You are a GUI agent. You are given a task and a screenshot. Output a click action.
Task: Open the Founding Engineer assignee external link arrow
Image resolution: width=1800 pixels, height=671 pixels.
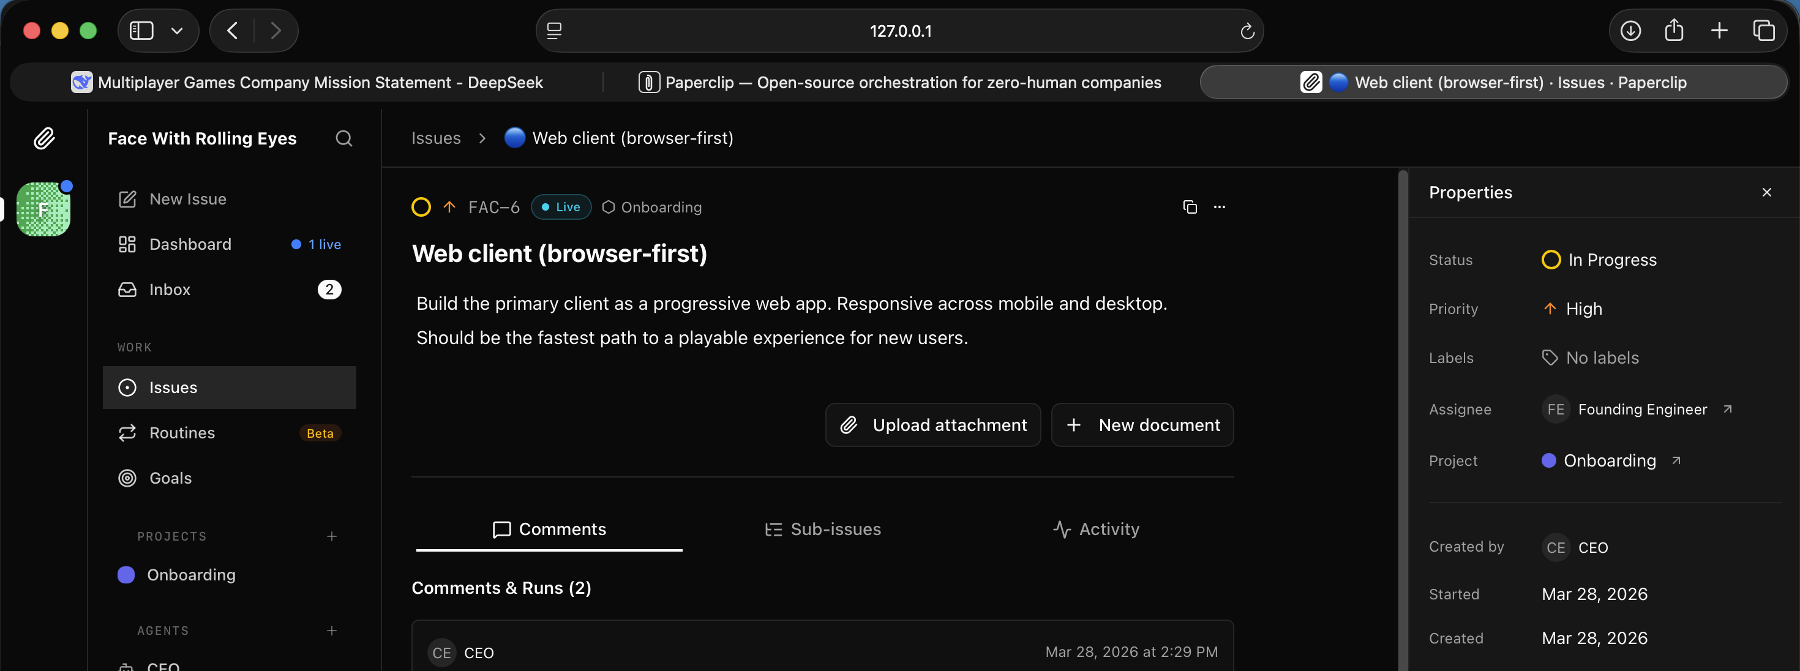pyautogui.click(x=1727, y=409)
